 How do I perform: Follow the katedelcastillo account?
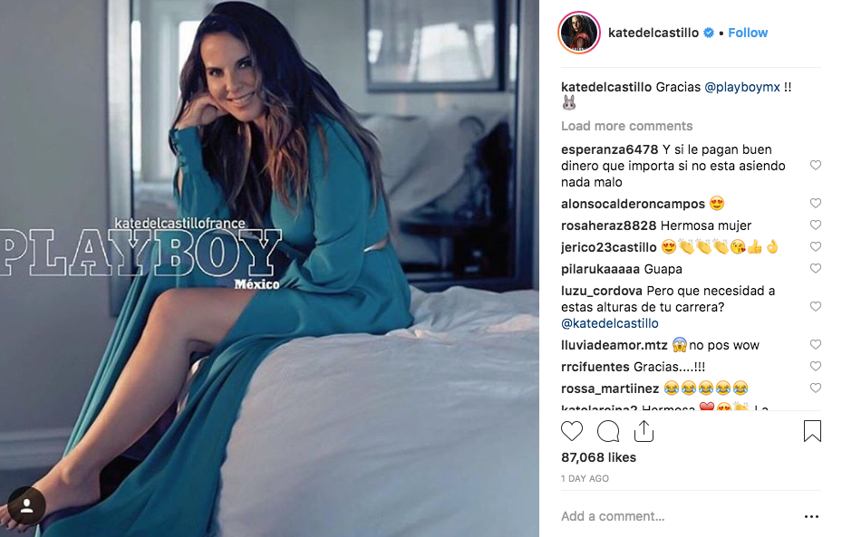pos(748,33)
